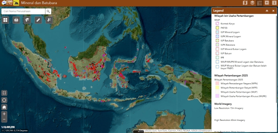Click the 129.744 -5.774 Degrees coordinate readout
Image resolution: width=278 pixels, height=133 pixels.
point(16,131)
